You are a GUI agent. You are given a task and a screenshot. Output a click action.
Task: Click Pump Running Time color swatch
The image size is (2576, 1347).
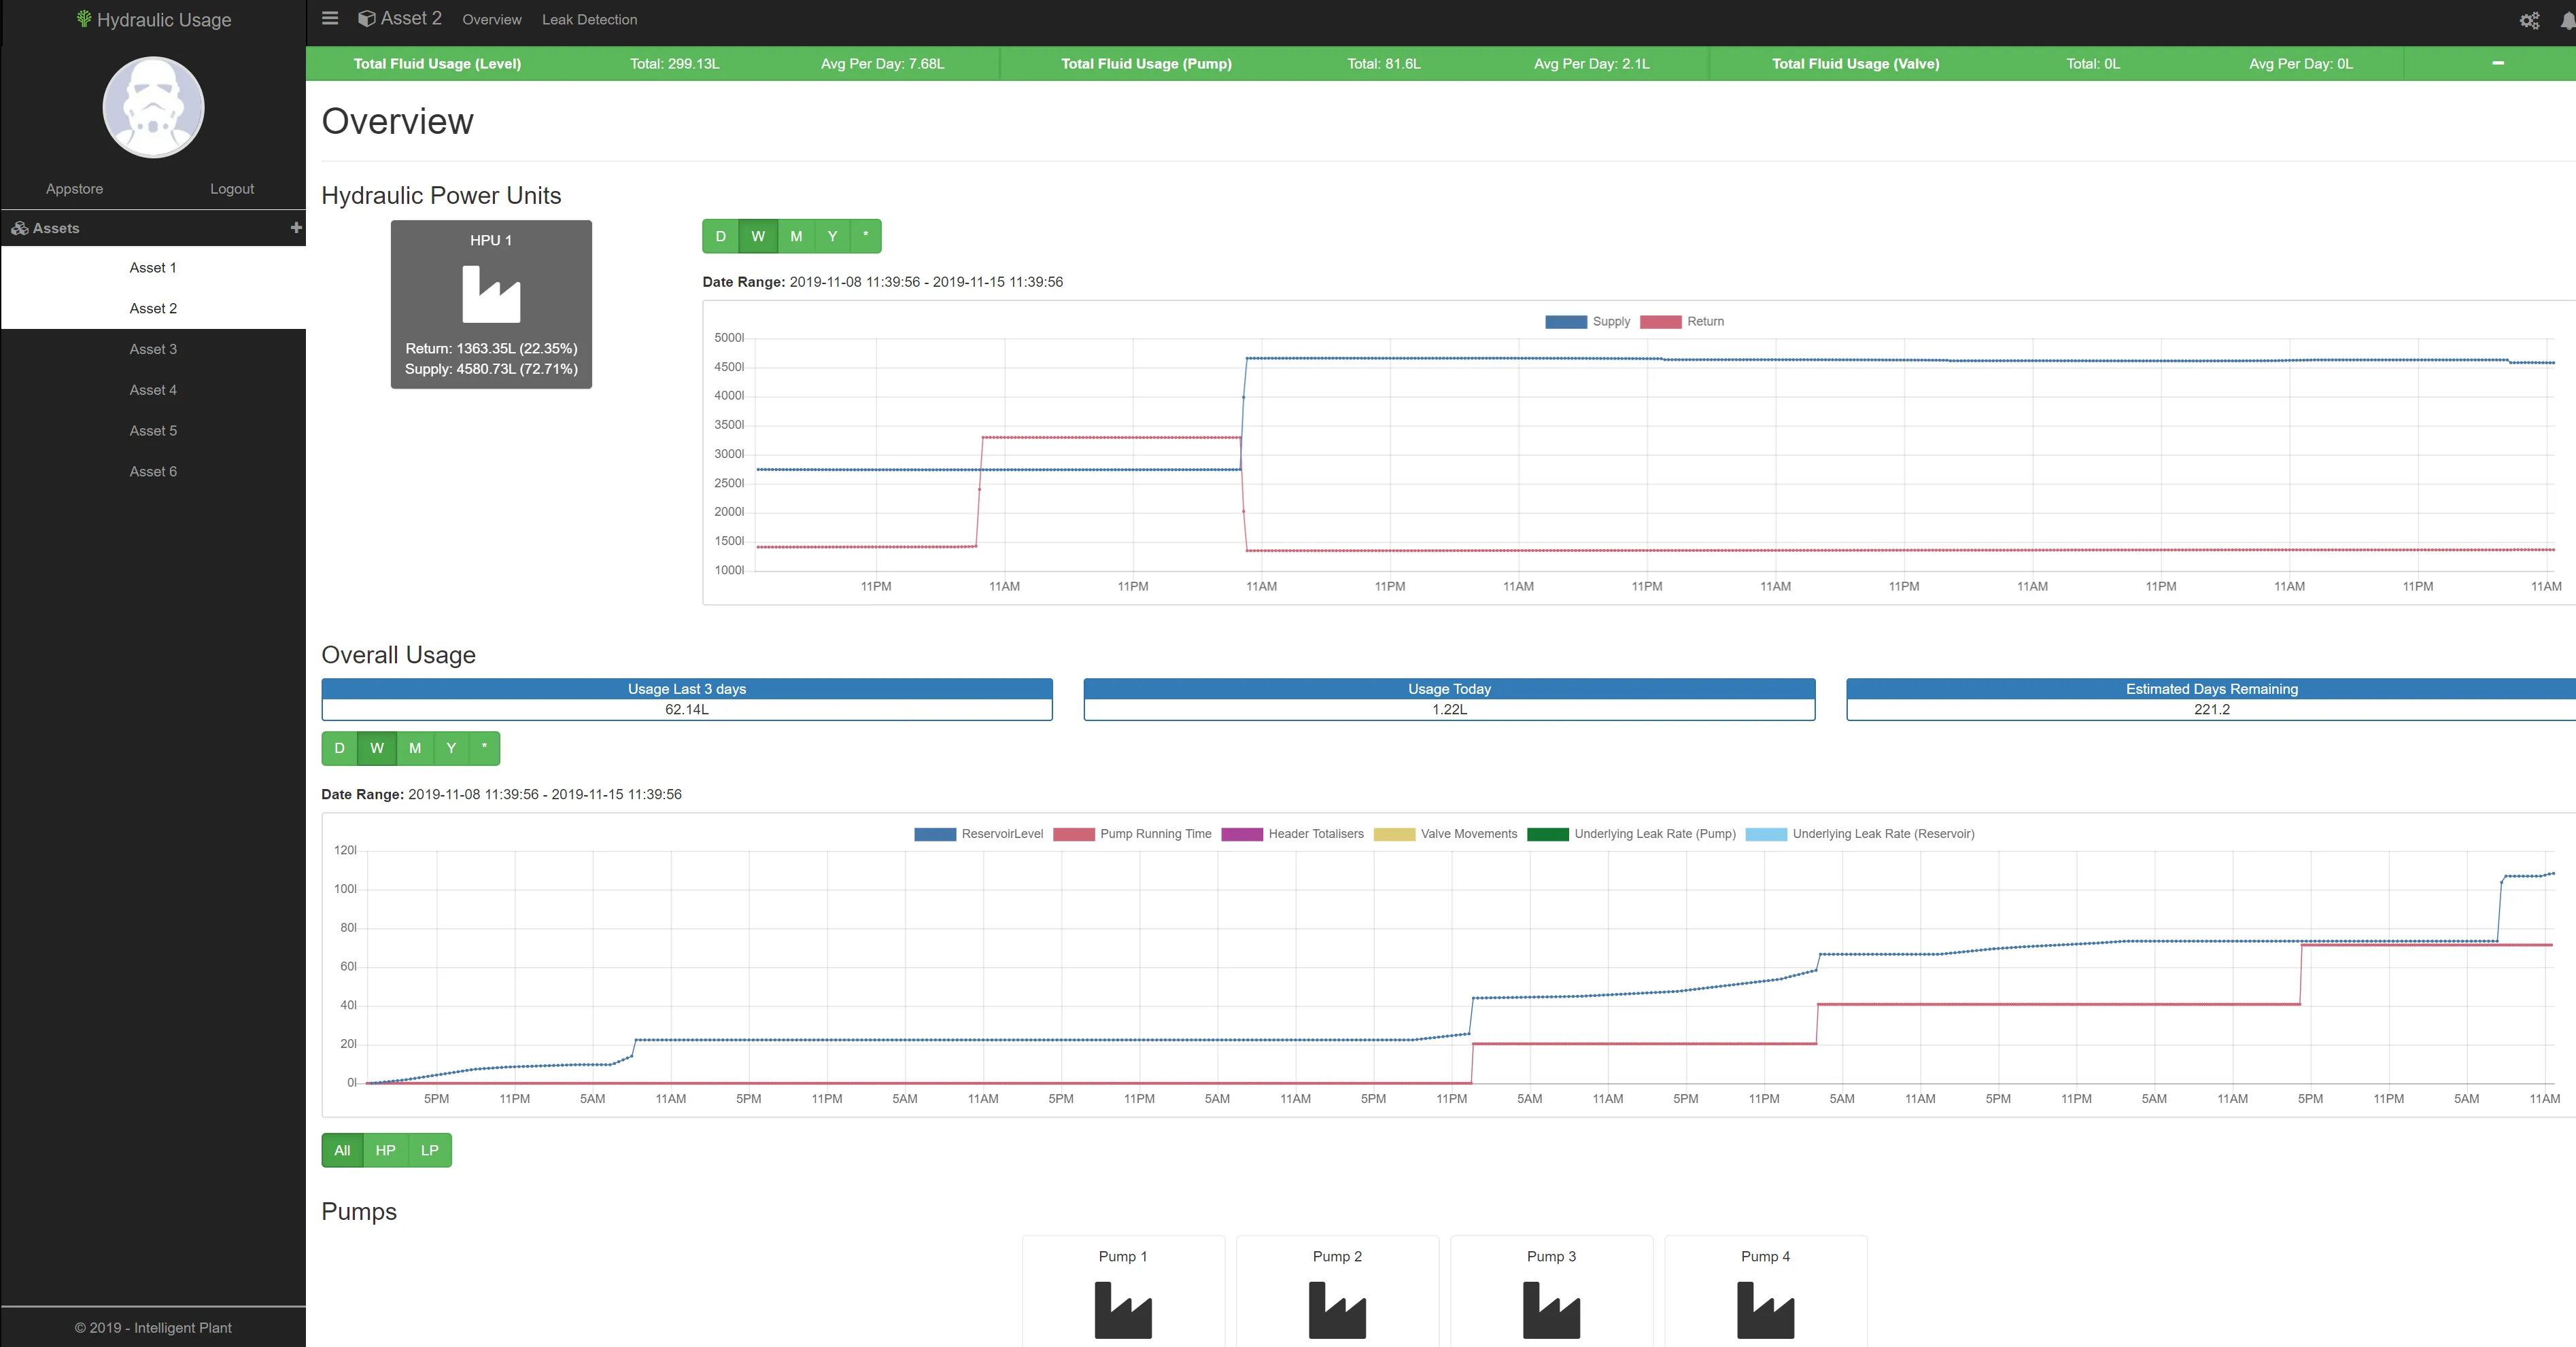[x=1073, y=834]
